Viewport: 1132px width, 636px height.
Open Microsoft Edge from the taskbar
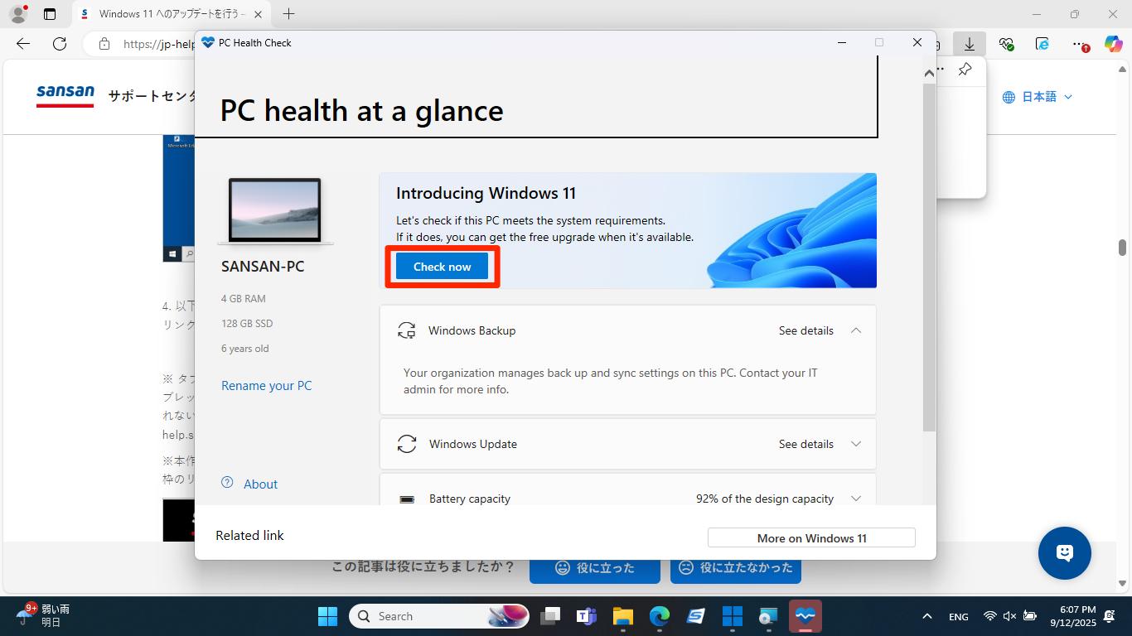tap(660, 616)
